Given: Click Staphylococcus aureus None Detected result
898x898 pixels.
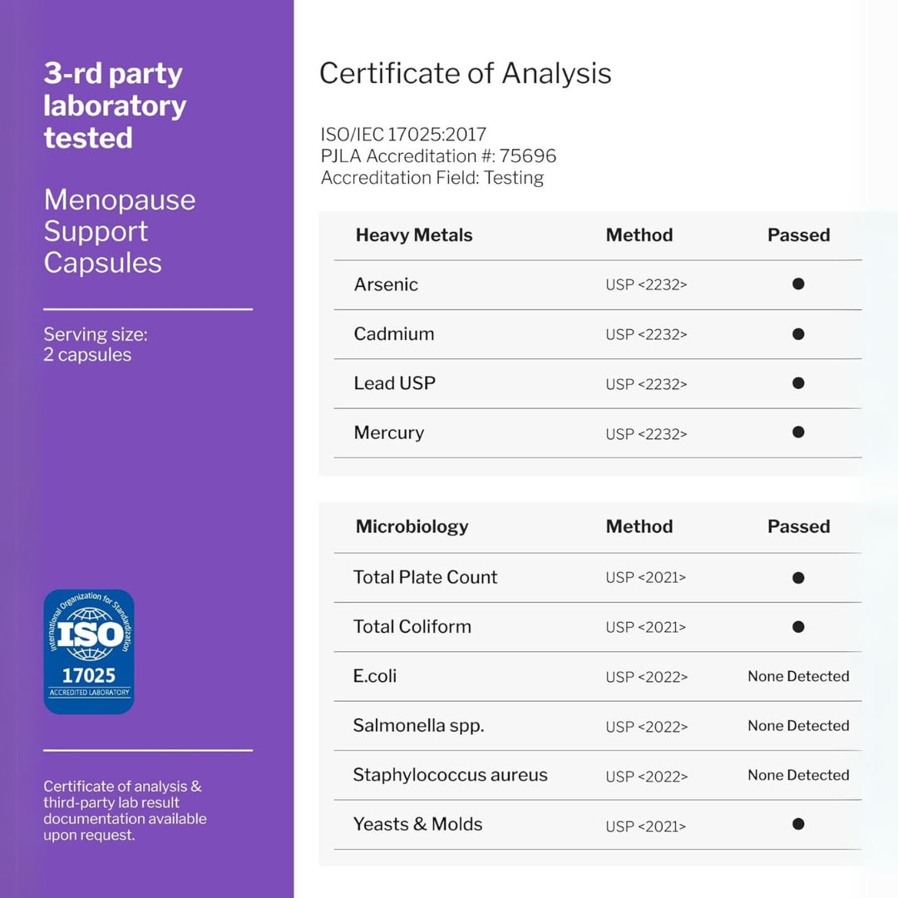Looking at the screenshot, I should (798, 775).
